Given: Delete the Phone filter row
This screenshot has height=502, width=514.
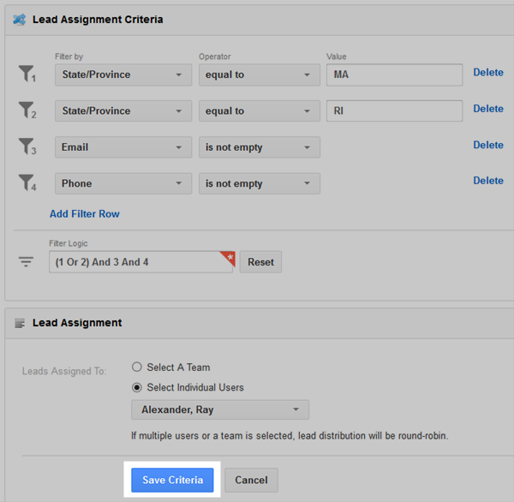Looking at the screenshot, I should click(488, 181).
